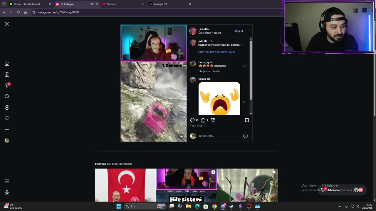Click the crying emoji GIF comment
Viewport: 376px width, 211px height.
click(219, 98)
